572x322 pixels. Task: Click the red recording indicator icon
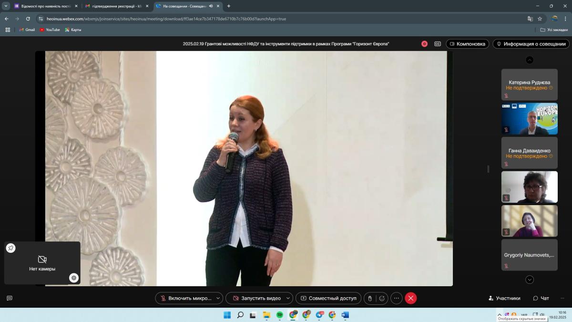pyautogui.click(x=424, y=44)
